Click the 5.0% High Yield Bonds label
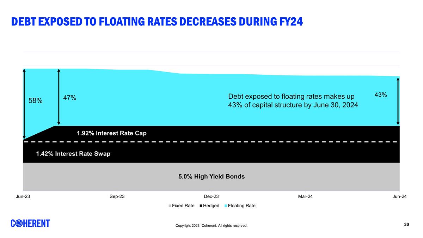The height and width of the screenshot is (238, 423). tap(211, 177)
